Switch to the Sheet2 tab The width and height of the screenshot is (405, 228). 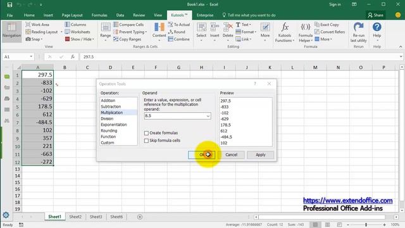[x=75, y=217]
